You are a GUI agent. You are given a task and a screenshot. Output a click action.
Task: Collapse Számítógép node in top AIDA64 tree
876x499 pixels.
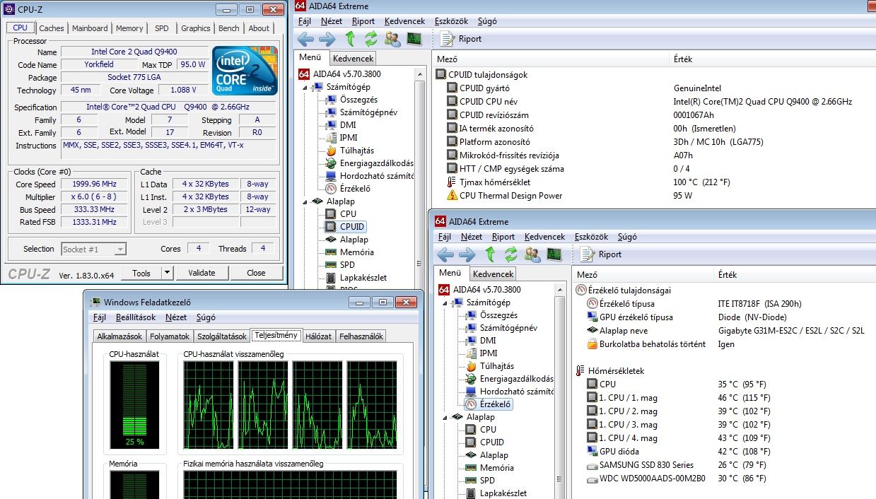tap(305, 87)
